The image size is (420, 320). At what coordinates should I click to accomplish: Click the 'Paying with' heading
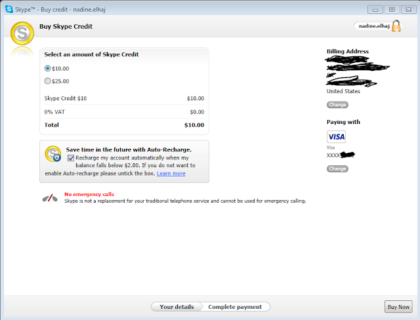[343, 122]
